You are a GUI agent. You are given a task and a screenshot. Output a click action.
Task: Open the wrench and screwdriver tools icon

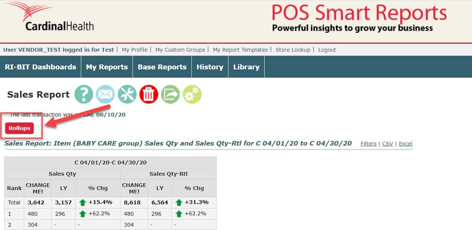127,94
